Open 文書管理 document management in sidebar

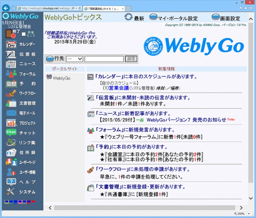click(21, 103)
